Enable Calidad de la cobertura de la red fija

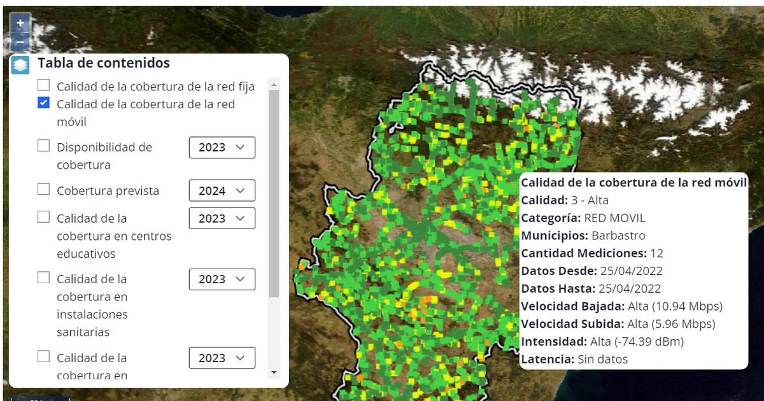[43, 85]
